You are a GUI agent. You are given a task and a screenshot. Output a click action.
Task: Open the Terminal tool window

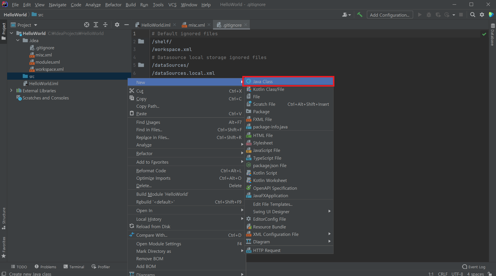74,267
